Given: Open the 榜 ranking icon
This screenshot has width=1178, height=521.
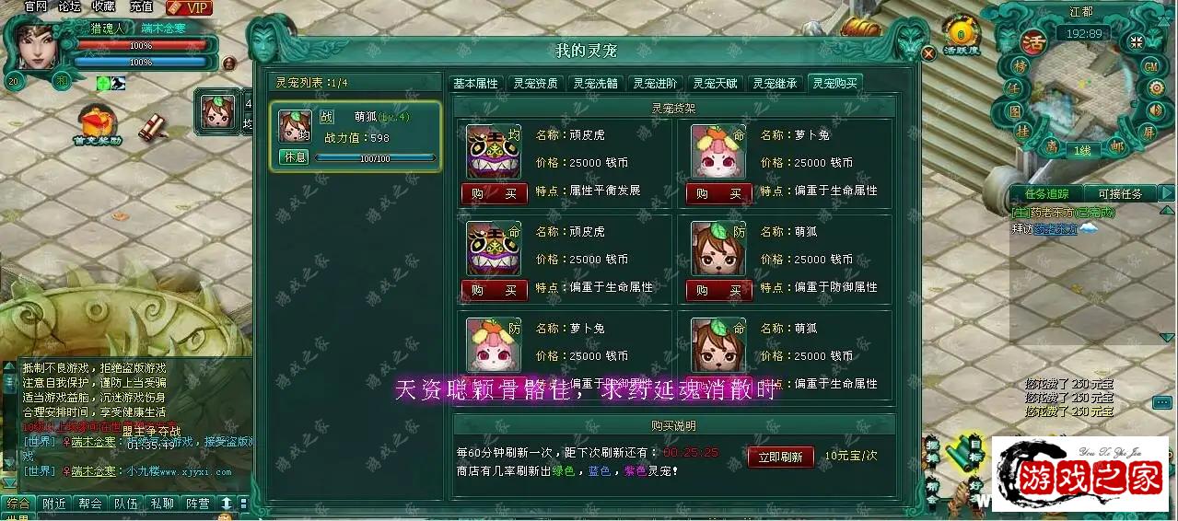Looking at the screenshot, I should point(1020,65).
